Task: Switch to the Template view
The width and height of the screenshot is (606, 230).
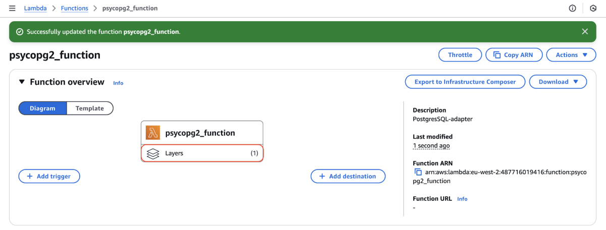Action: 90,108
